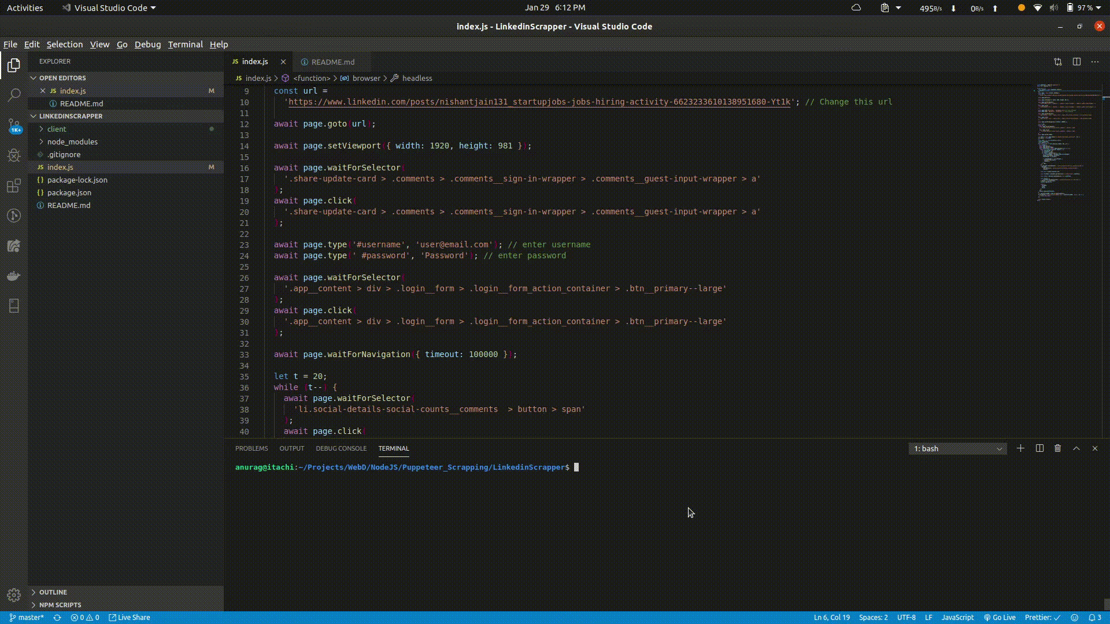Open the File menu
The image size is (1110, 624).
10,44
